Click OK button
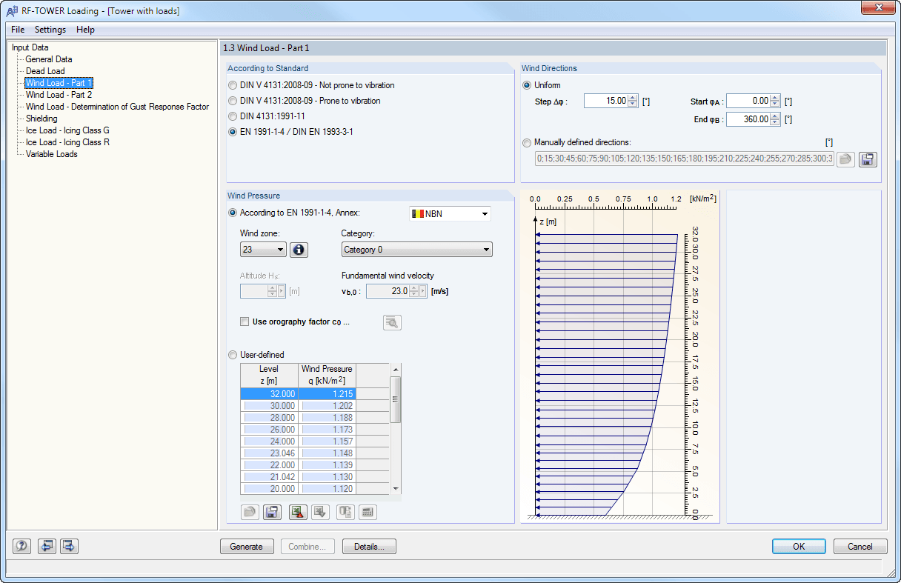Viewport: 901px width, 583px height. [x=799, y=547]
